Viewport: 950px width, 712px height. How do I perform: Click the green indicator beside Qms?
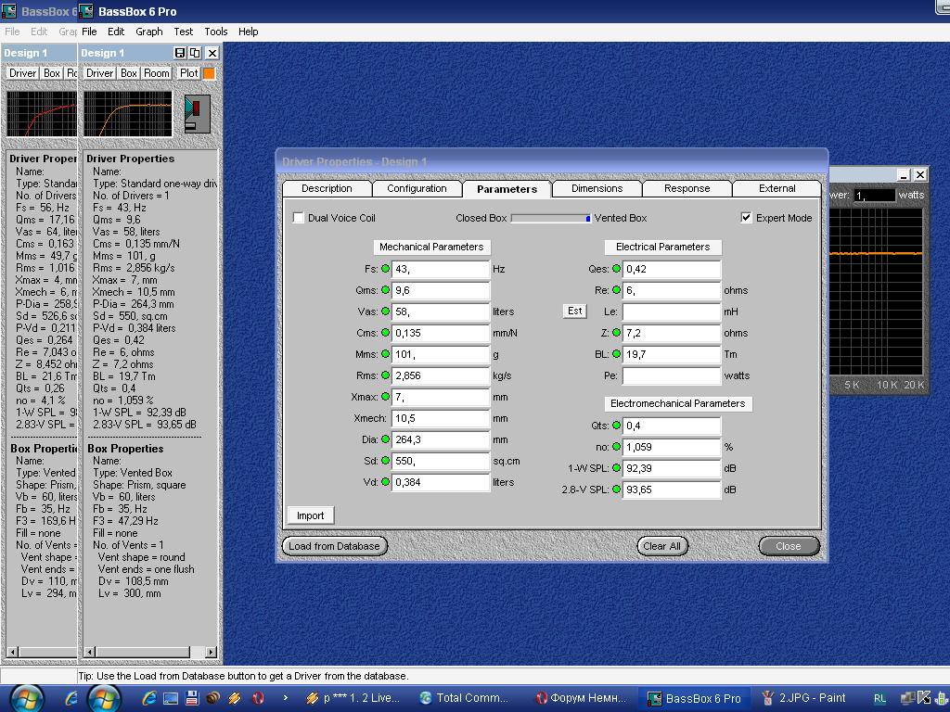385,290
